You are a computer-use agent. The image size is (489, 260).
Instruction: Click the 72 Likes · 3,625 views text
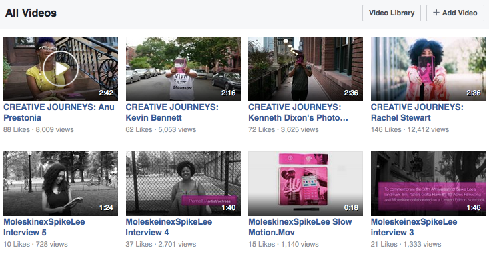coord(284,129)
